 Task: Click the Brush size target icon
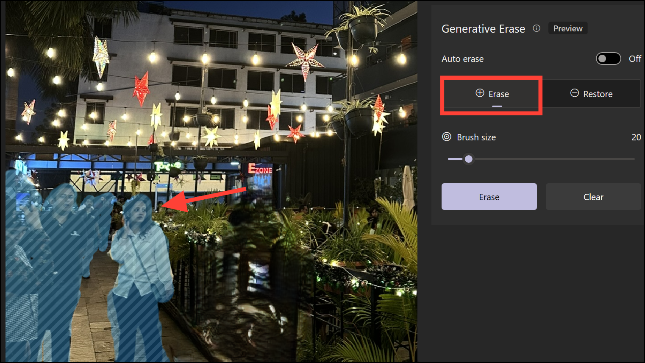447,137
